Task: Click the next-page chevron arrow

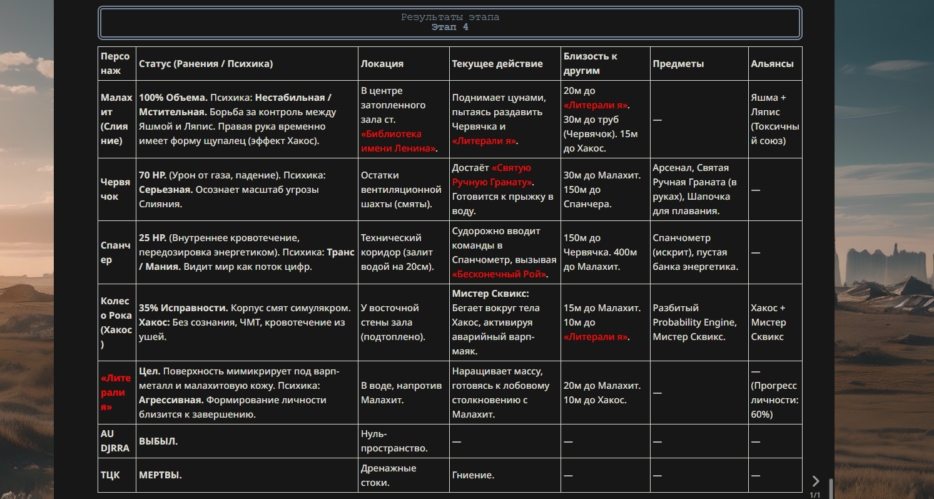Action: coord(815,481)
